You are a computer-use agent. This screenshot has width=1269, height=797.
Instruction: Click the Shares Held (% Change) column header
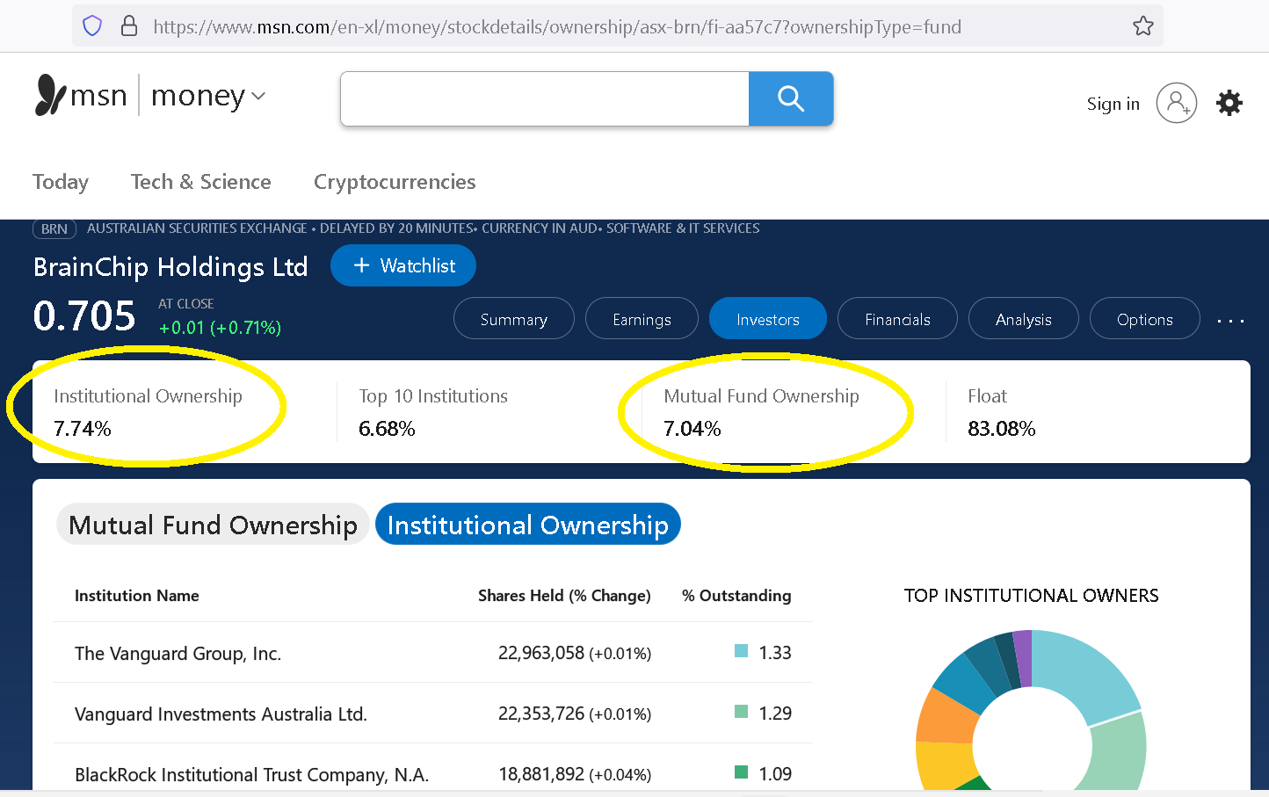coord(564,596)
